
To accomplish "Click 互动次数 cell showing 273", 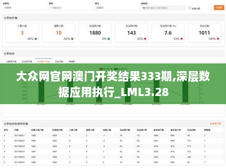I will click(189, 146).
